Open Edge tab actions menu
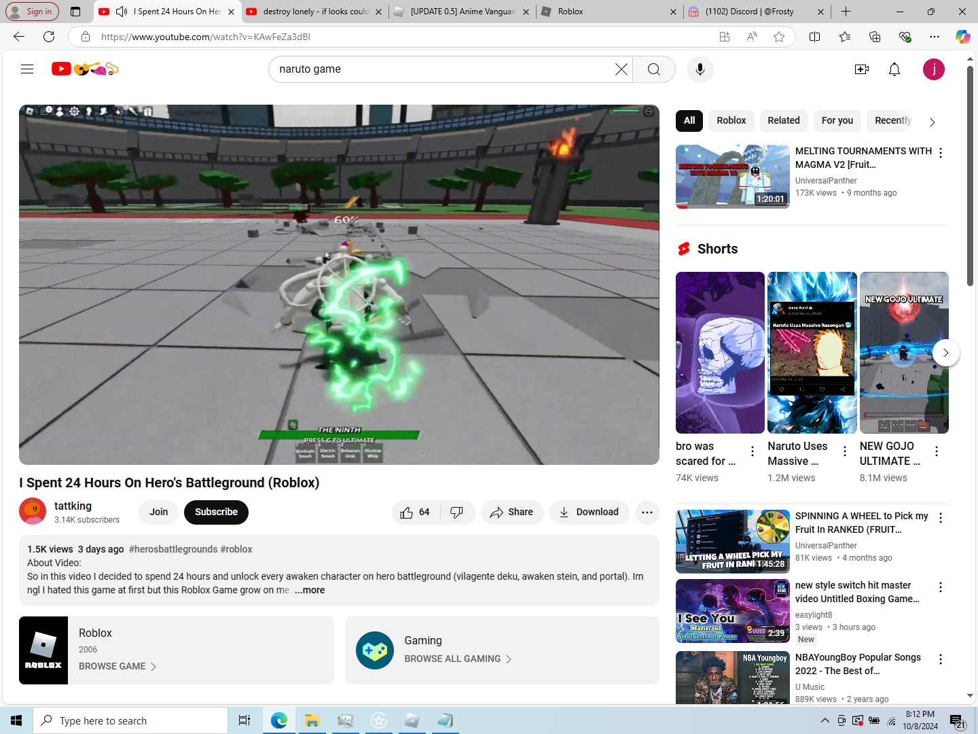978x734 pixels. pos(75,12)
